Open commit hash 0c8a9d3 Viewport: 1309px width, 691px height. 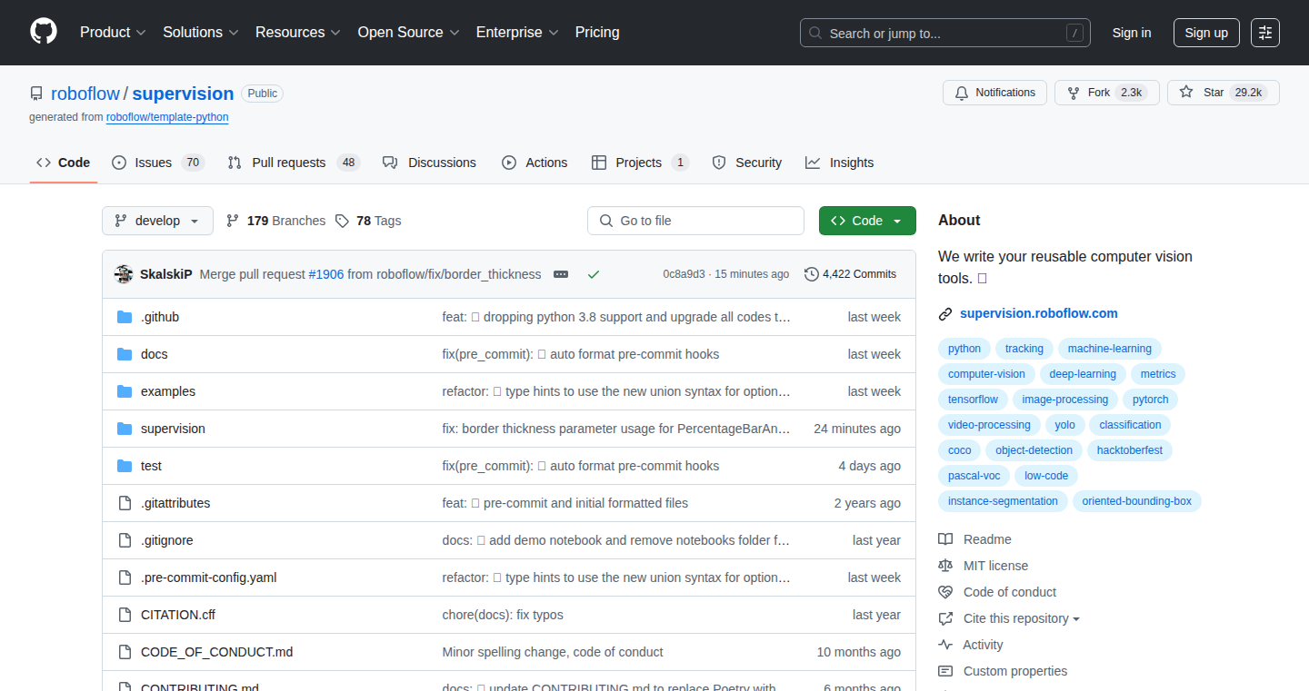[x=684, y=274]
